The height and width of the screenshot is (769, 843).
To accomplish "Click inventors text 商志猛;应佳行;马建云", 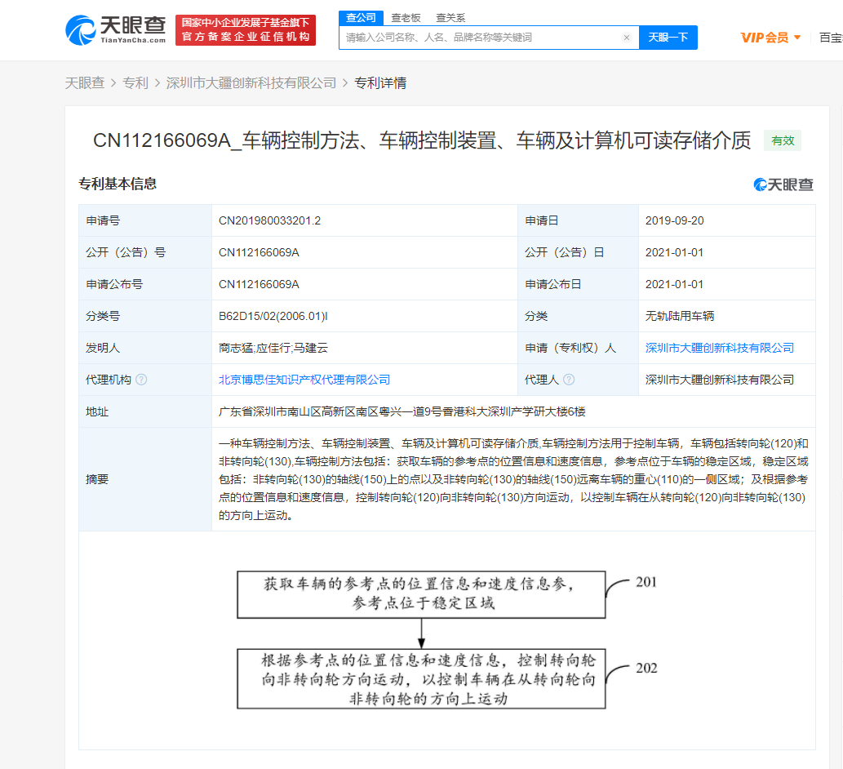I will point(273,348).
